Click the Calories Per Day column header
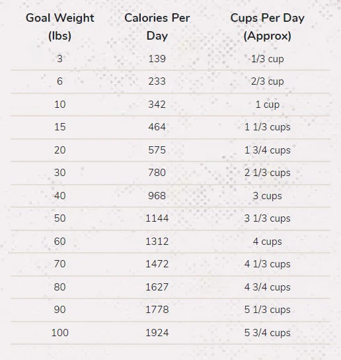Image resolution: width=341 pixels, height=360 pixels. pos(157,27)
